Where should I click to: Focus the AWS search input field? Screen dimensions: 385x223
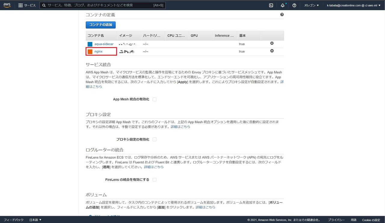[x=102, y=5]
